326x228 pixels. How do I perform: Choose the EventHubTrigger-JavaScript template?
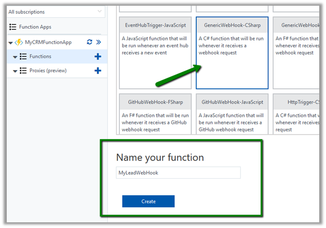click(155, 53)
